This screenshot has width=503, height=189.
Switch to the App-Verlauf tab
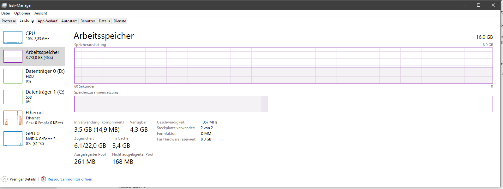(47, 21)
